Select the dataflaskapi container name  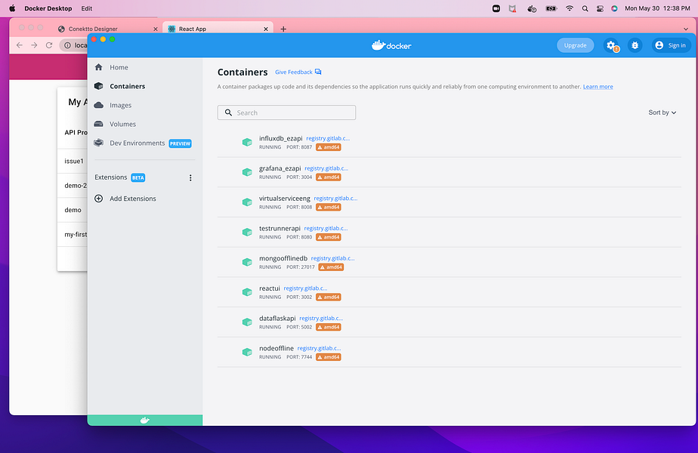point(277,318)
